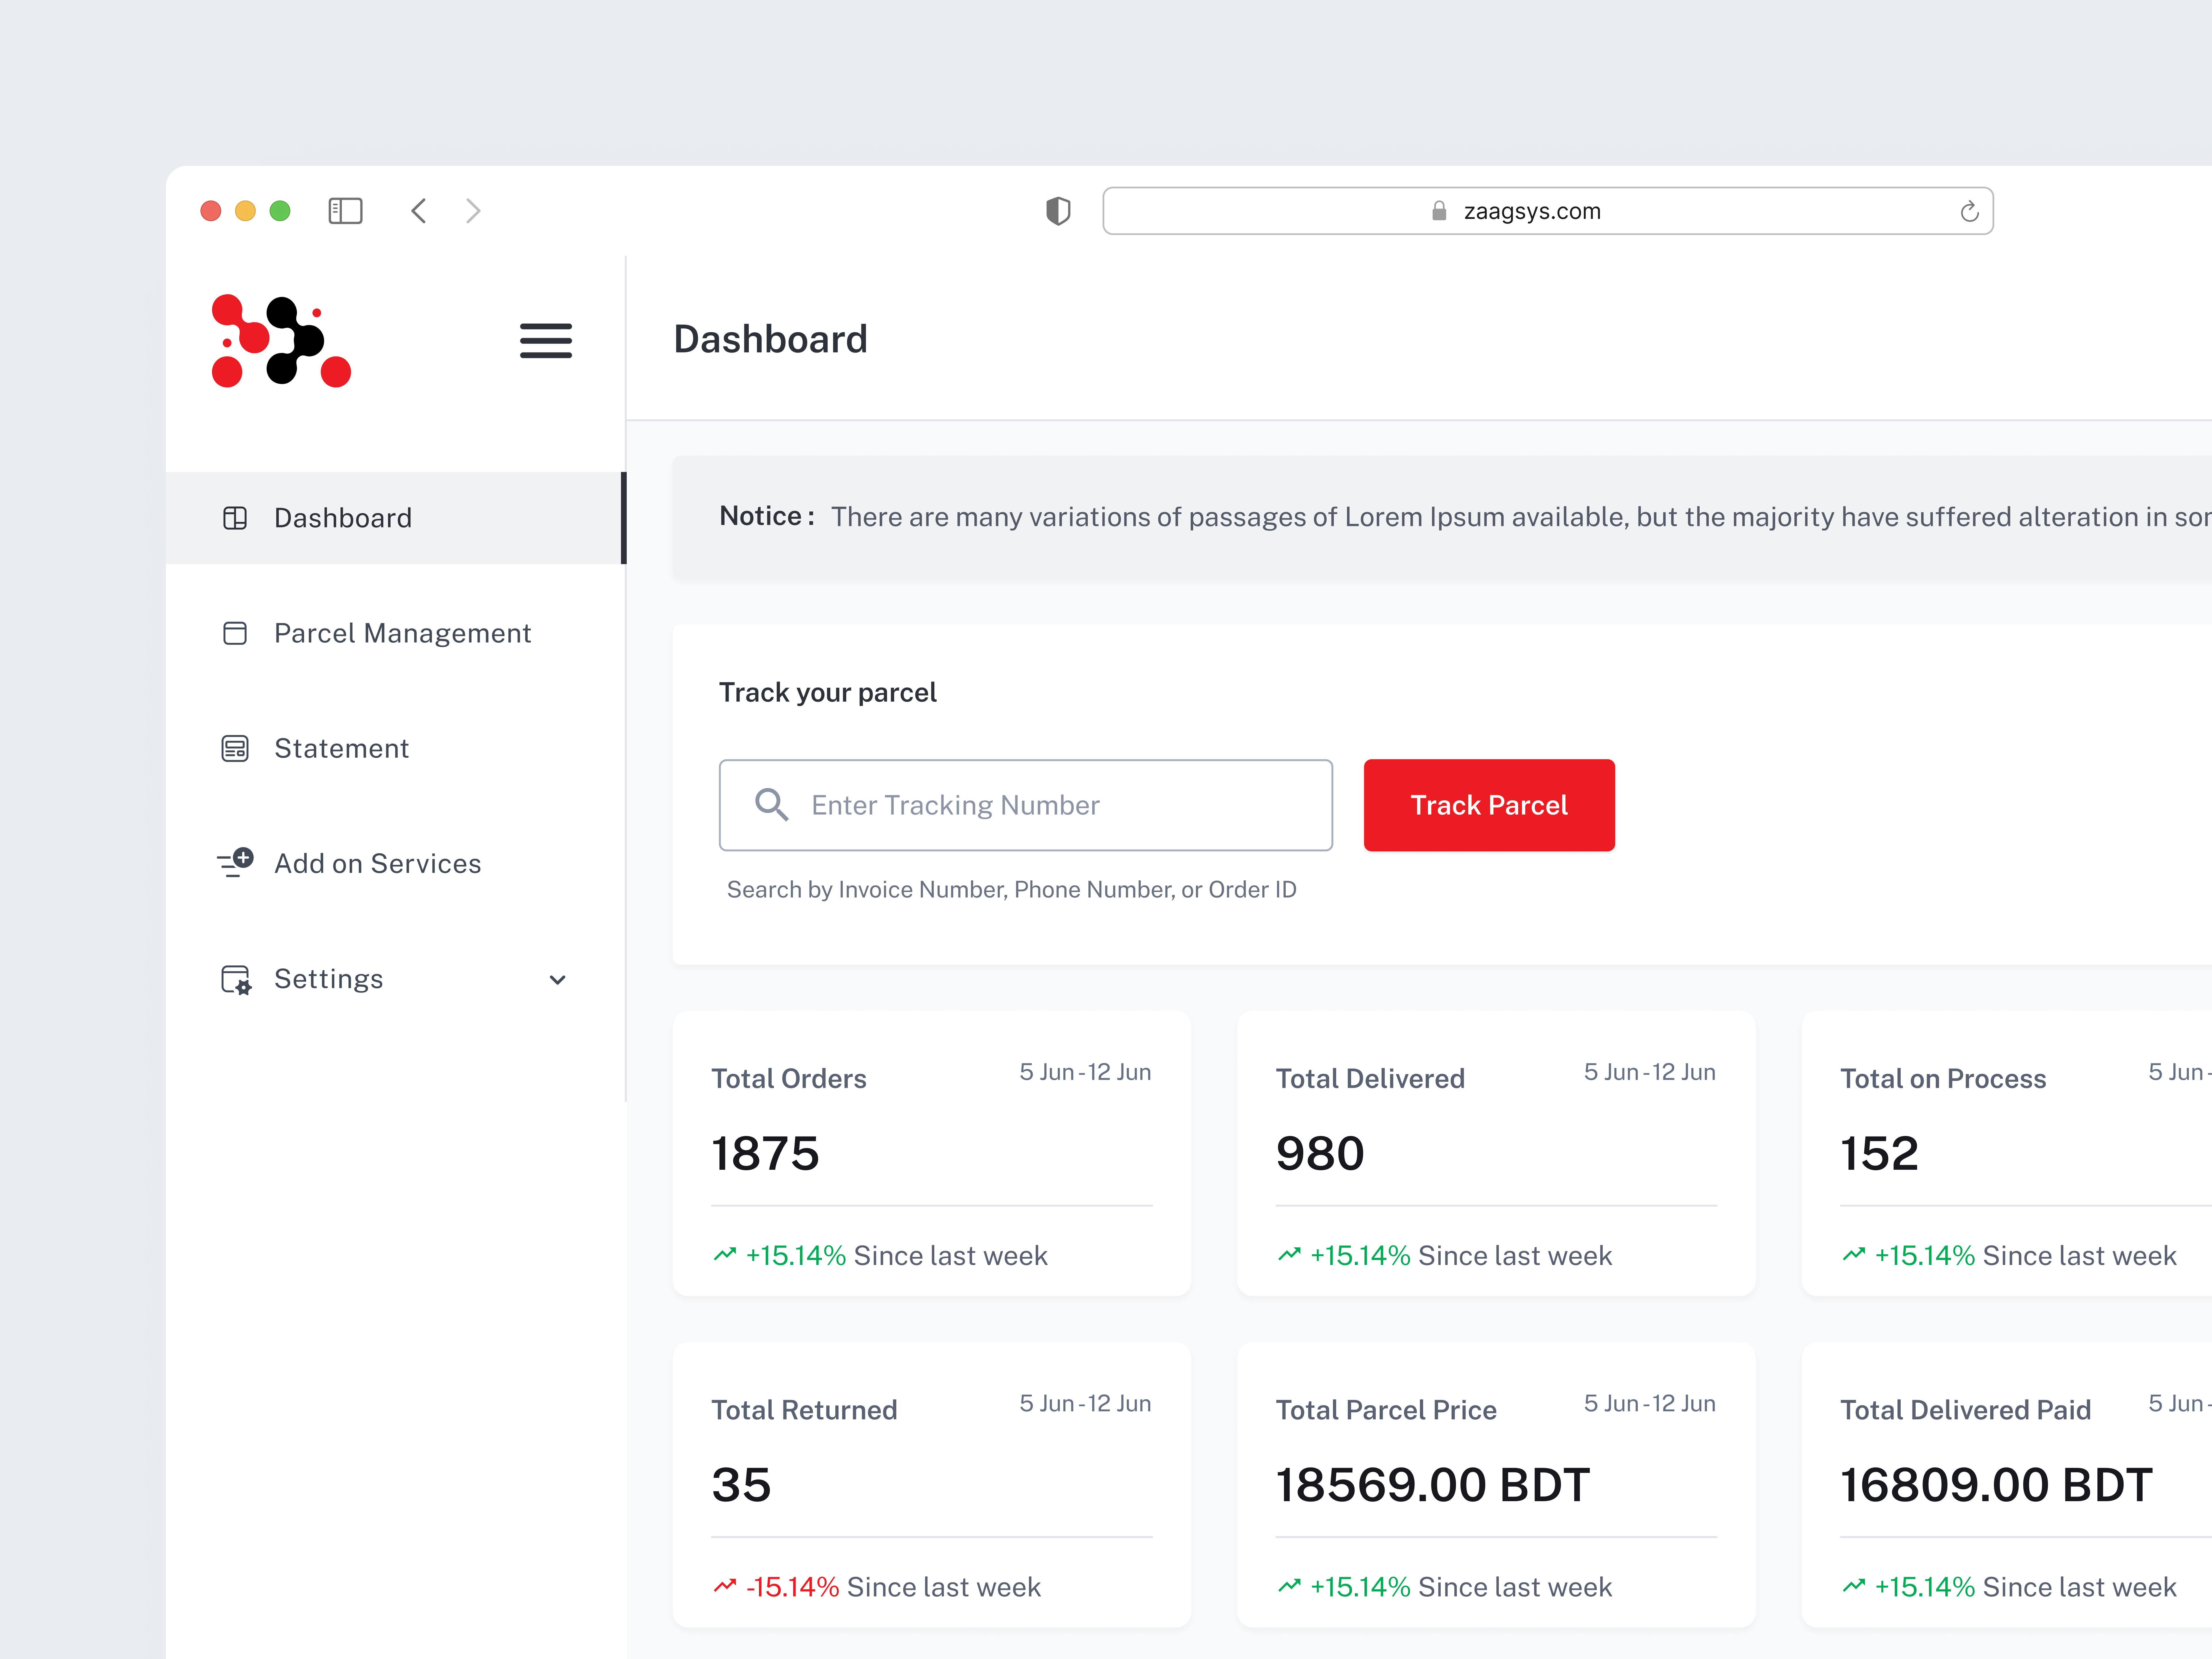Go back with the browser back arrow

[x=419, y=211]
